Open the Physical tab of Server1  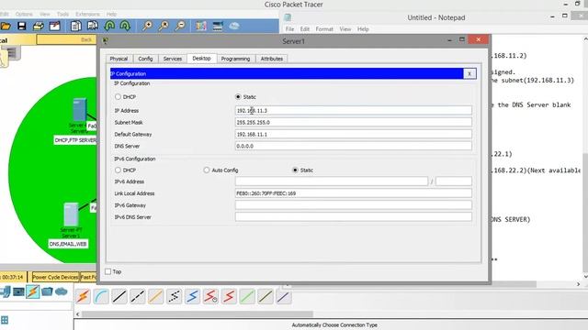coord(119,59)
